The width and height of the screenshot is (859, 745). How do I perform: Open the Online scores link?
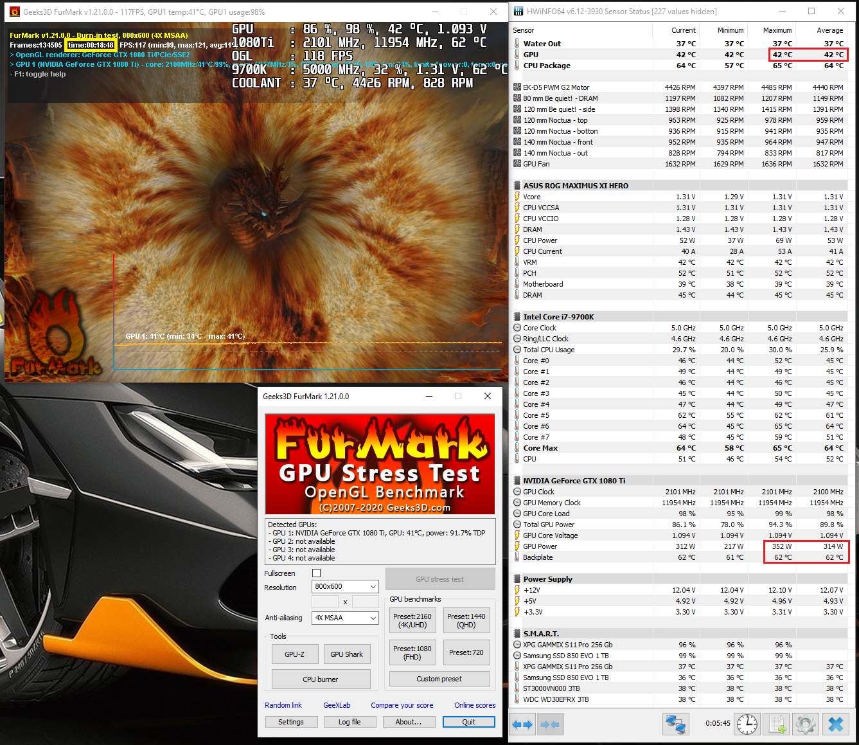475,705
